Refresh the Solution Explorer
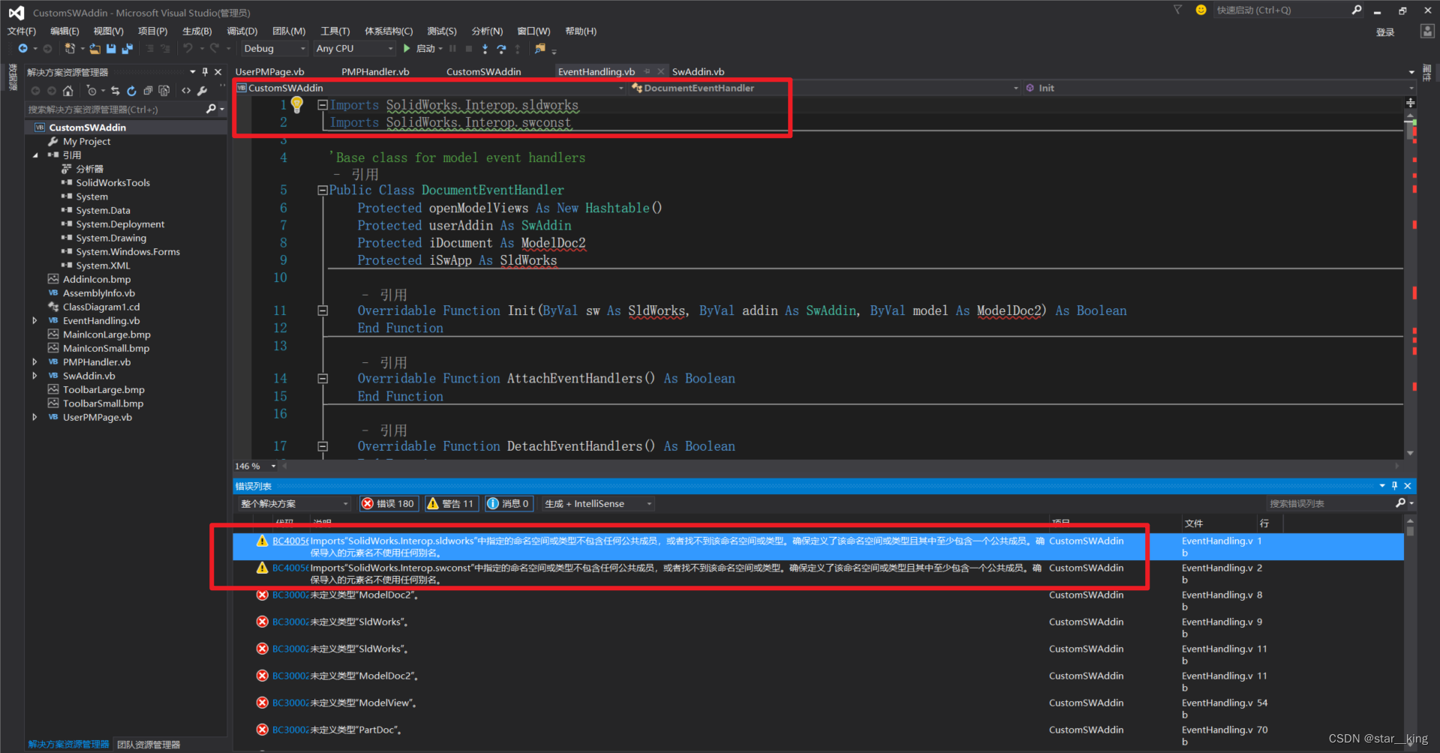 point(131,91)
